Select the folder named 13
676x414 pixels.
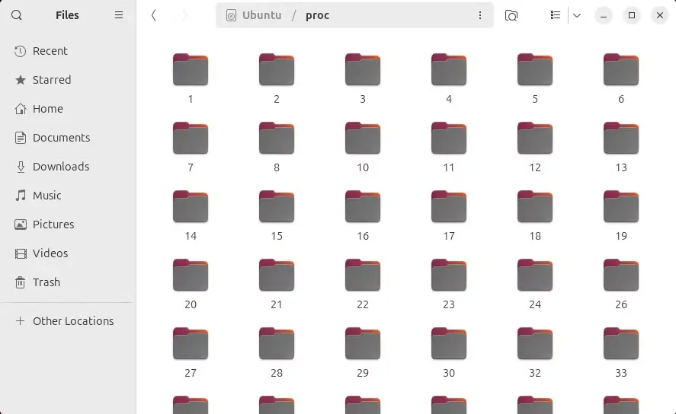tap(621, 147)
